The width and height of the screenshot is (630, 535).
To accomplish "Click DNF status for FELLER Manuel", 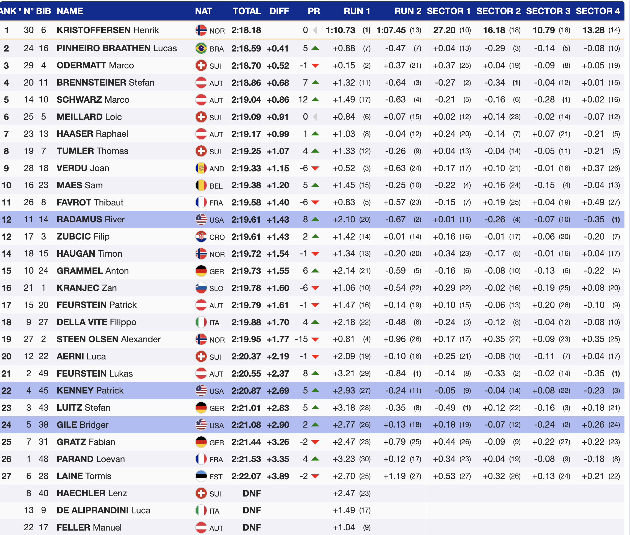I will [252, 528].
